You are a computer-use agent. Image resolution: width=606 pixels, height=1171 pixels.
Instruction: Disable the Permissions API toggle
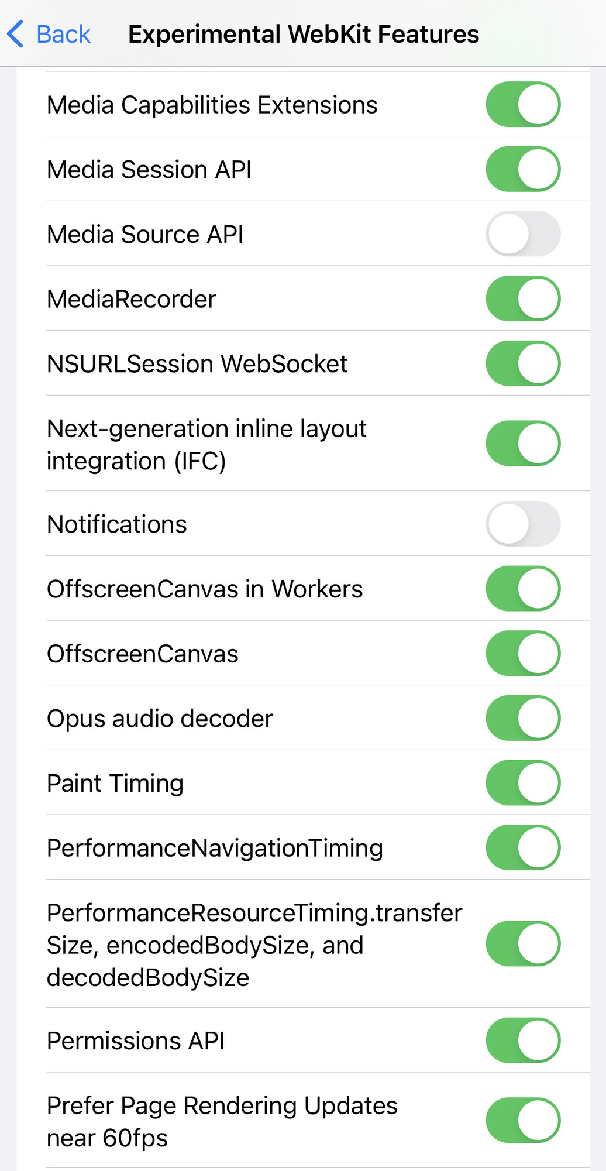523,1040
